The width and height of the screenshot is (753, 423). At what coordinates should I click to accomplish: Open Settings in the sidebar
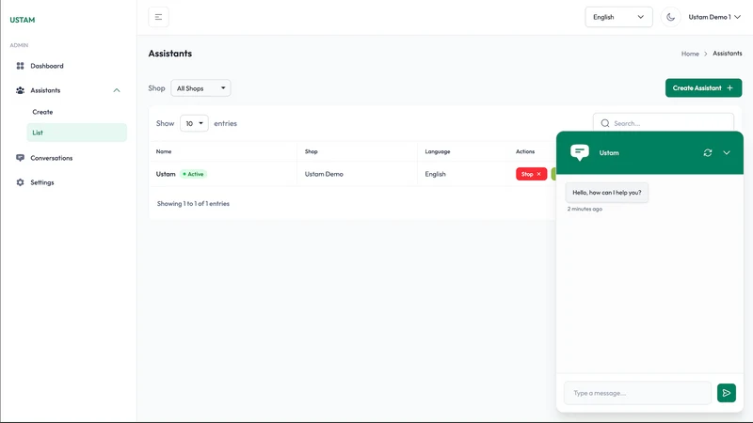(x=41, y=182)
